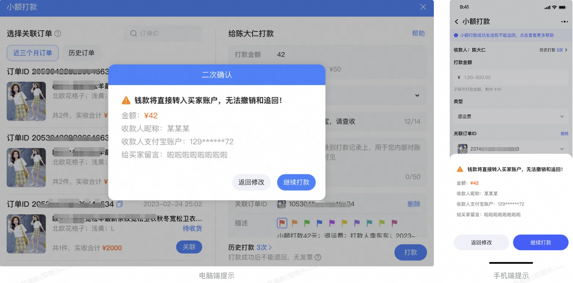Click the ¥42 amount in desktop dialog

(x=151, y=116)
